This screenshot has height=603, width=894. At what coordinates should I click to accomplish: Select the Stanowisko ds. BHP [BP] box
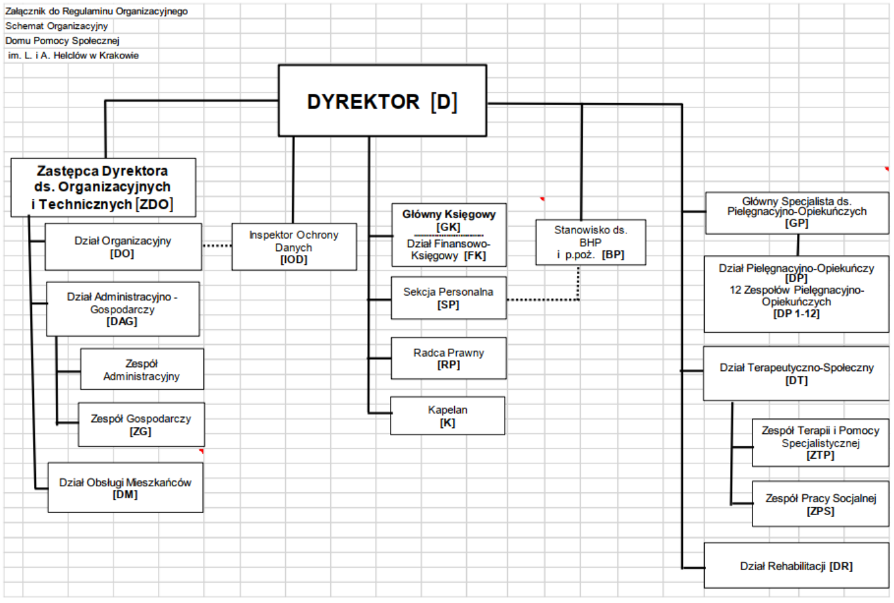[591, 243]
